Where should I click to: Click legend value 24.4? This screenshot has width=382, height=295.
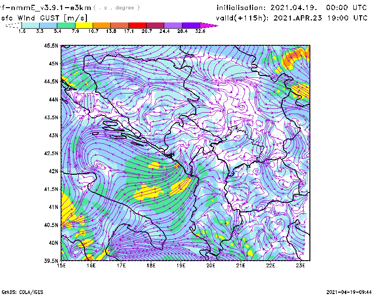(x=164, y=31)
